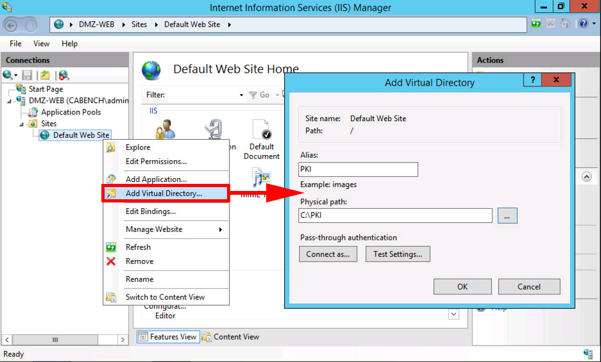601x362 pixels.
Task: Expand dropdown arrow after Sites breadcrumb
Action: pos(156,24)
